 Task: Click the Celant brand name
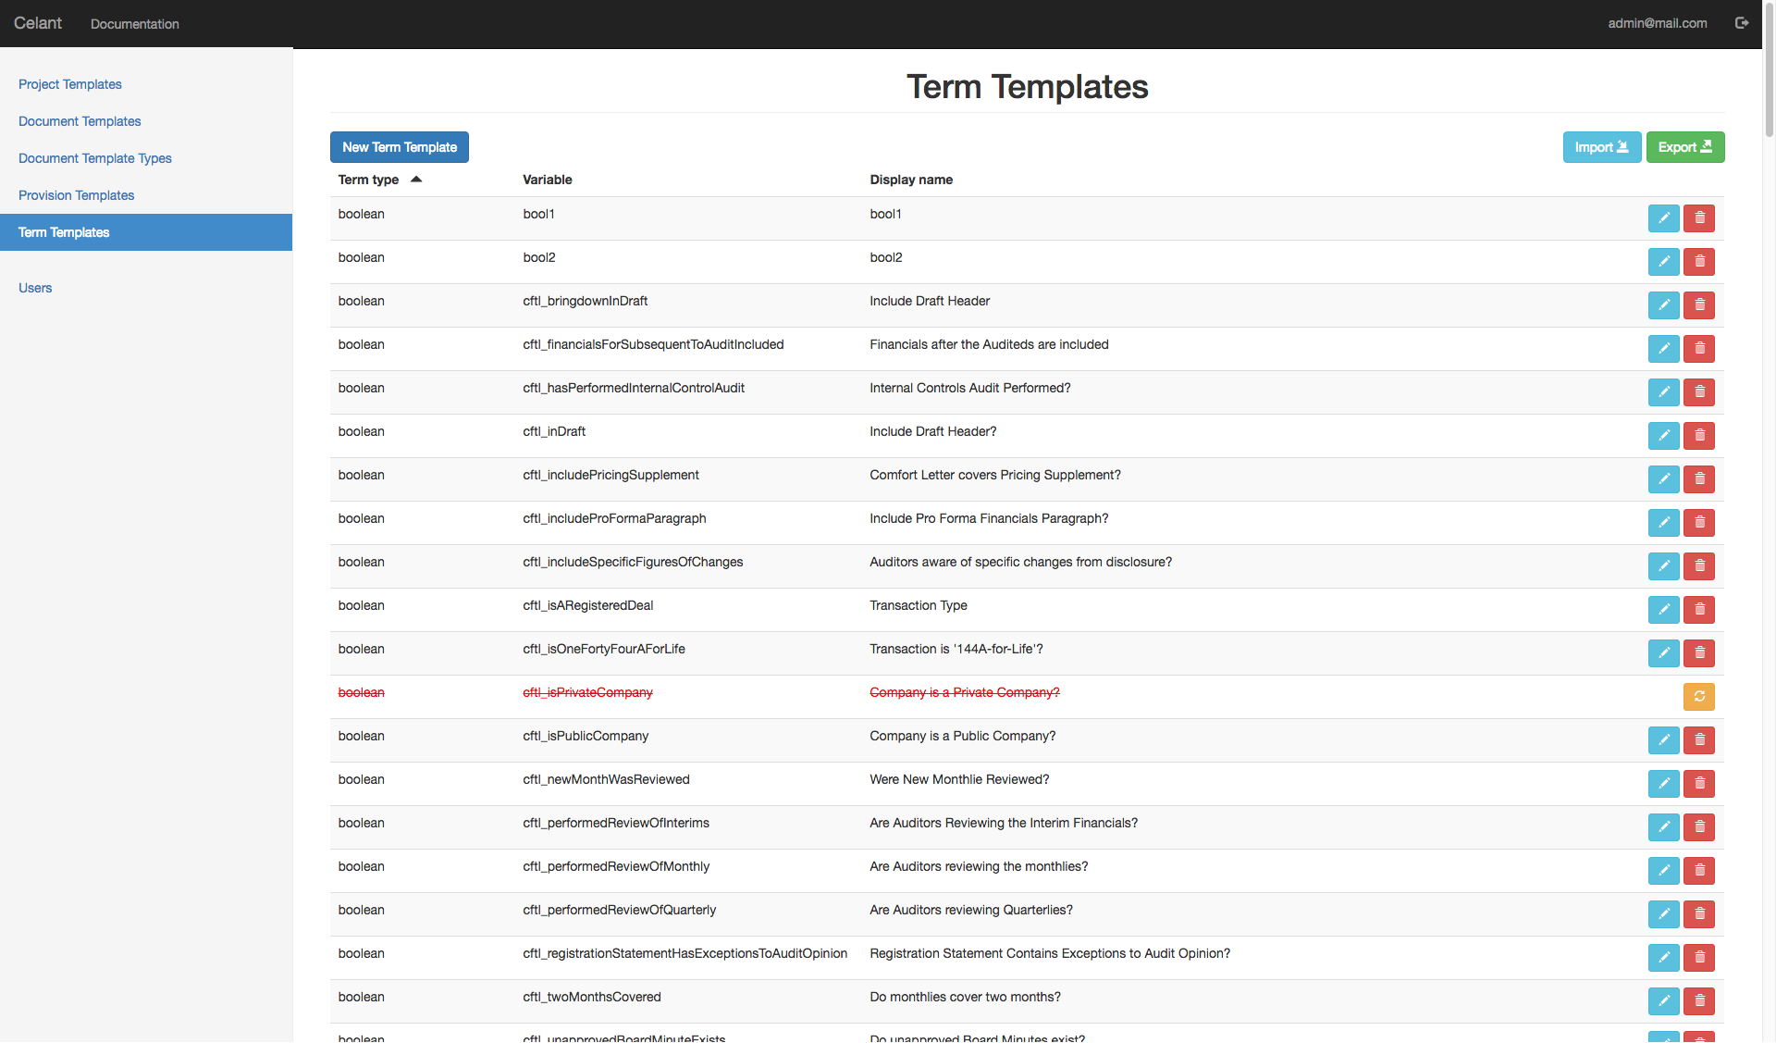pos(38,22)
